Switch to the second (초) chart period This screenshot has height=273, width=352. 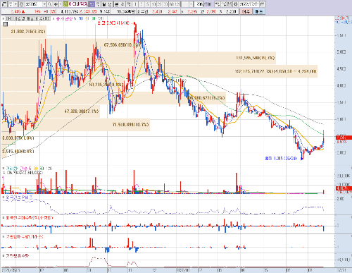pyautogui.click(x=122, y=4)
